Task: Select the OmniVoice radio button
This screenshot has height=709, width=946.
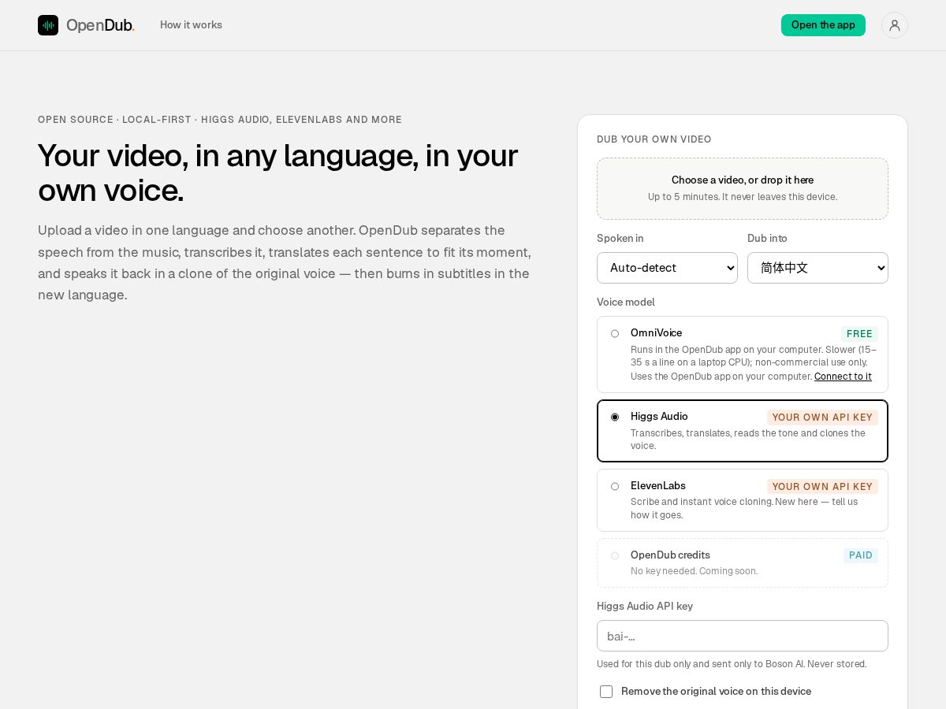Action: (615, 333)
